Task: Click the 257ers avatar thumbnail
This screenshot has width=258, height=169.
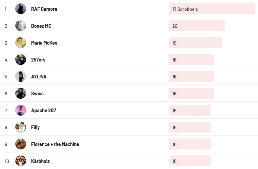Action: [21, 59]
